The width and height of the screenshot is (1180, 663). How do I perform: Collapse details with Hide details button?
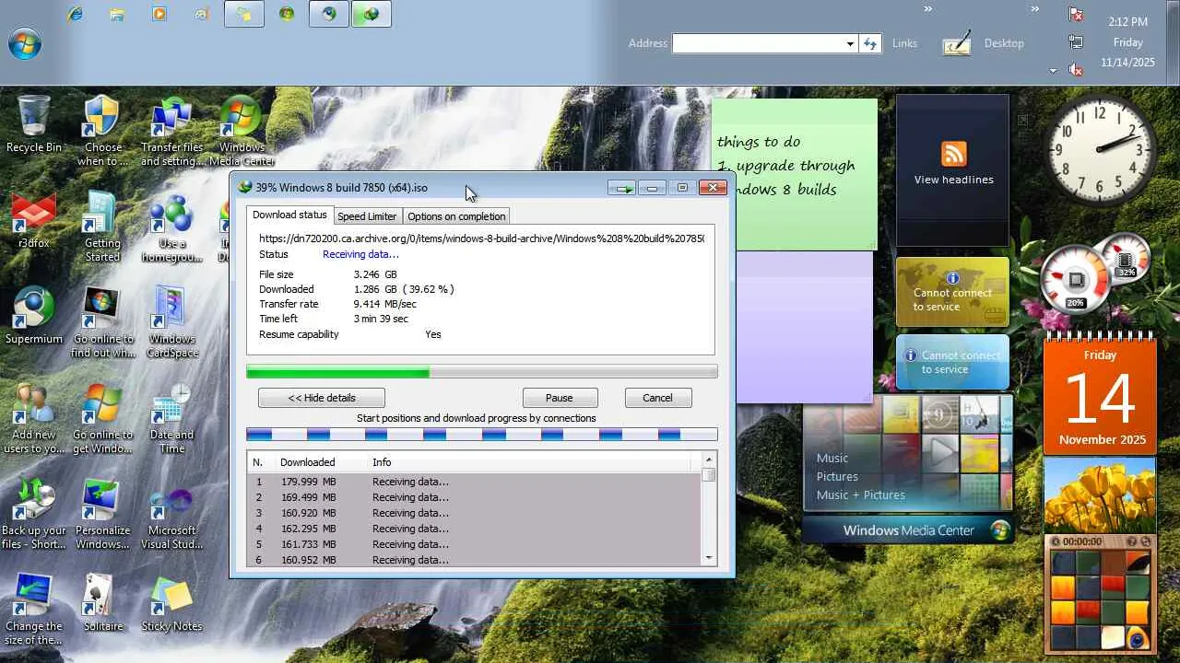pyautogui.click(x=322, y=398)
